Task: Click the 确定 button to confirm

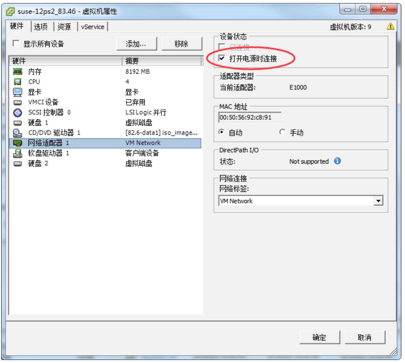Action: tap(320, 337)
